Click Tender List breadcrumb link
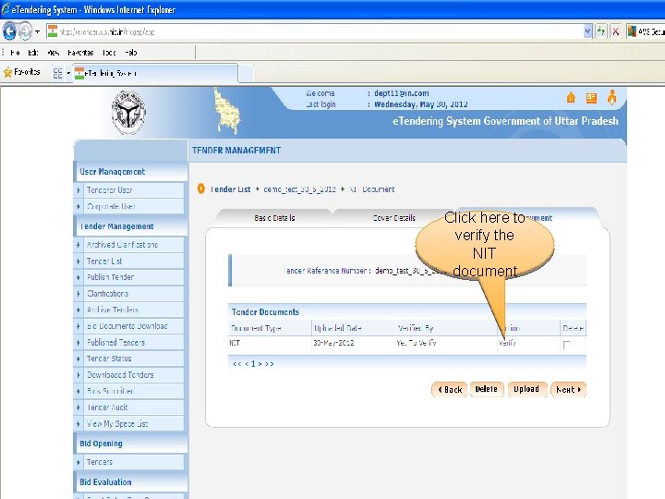Screen dimensions: 665x499 tap(230, 189)
